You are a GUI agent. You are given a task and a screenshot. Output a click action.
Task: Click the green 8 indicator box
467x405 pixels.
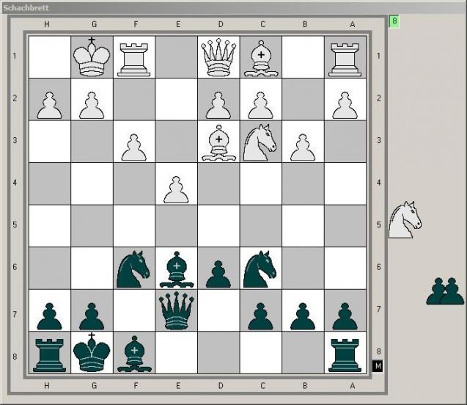pyautogui.click(x=394, y=21)
